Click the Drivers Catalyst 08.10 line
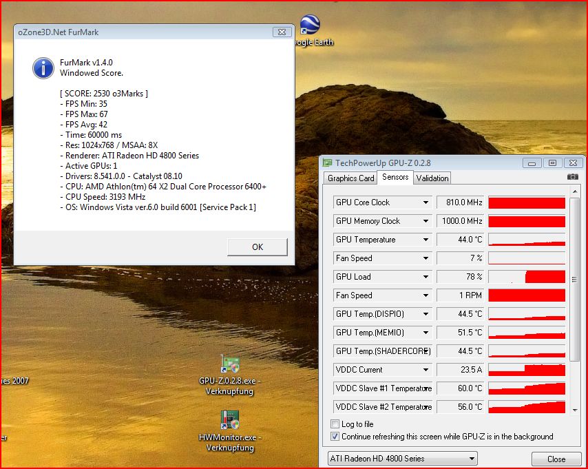588x469 pixels. (x=121, y=176)
